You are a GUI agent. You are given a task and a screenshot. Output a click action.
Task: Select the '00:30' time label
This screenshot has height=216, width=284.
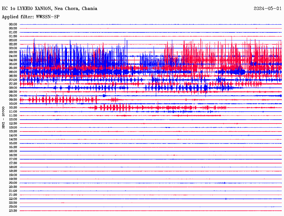13,29
